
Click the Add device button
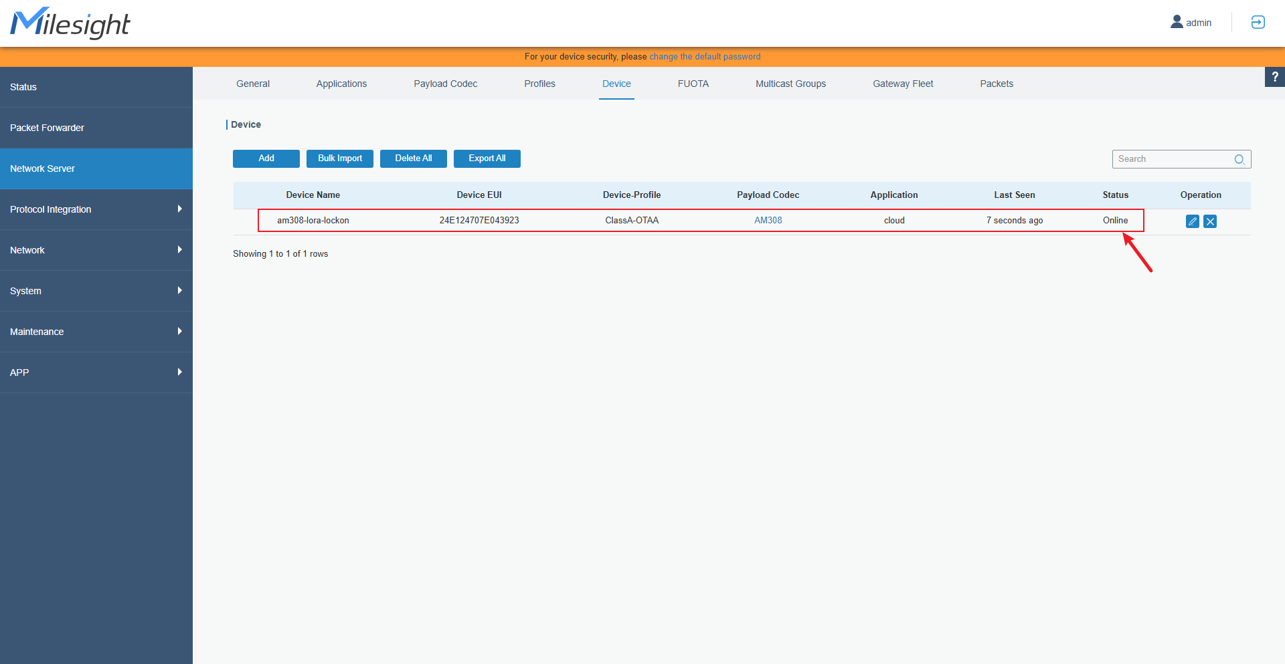[x=266, y=158]
